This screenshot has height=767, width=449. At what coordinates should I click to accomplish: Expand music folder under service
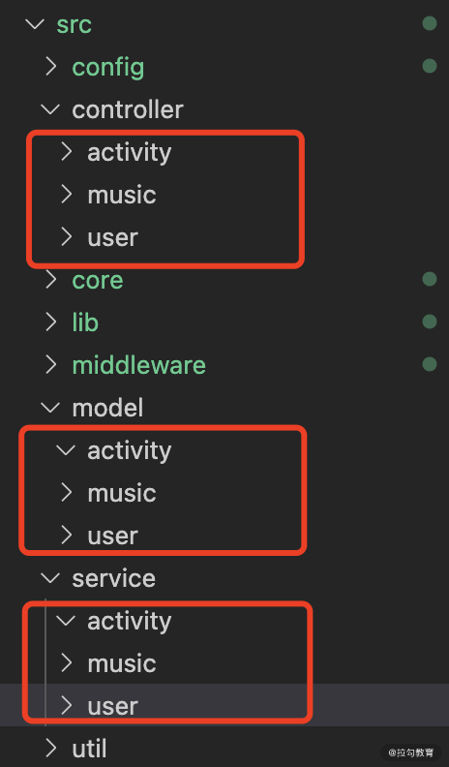pos(67,662)
